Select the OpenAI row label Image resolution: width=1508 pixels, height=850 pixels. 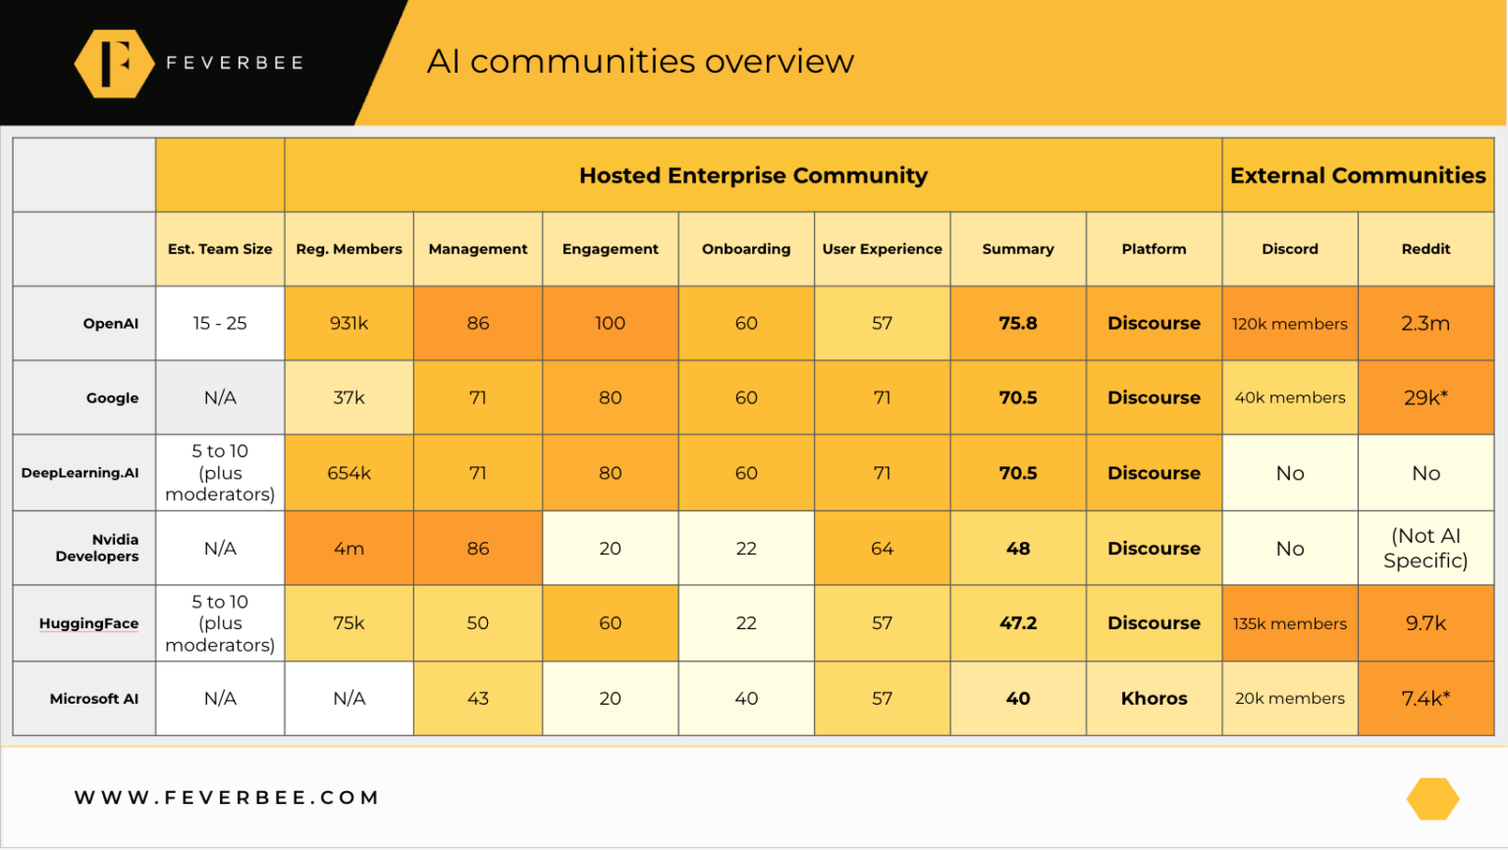(x=111, y=323)
